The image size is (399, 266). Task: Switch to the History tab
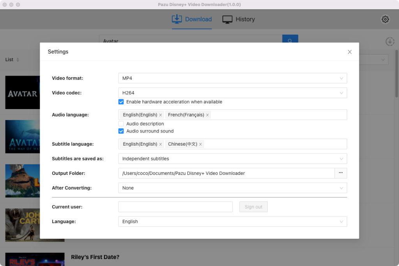tap(238, 19)
